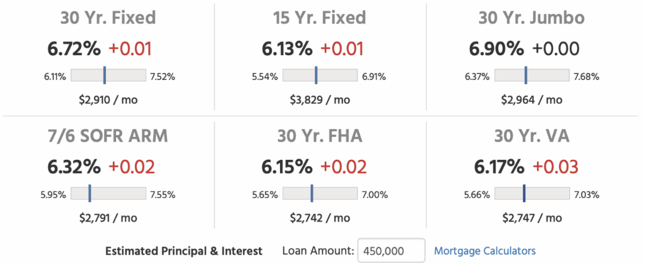This screenshot has height=266, width=645.
Task: Click the 6.72% rate value
Action: tap(74, 49)
